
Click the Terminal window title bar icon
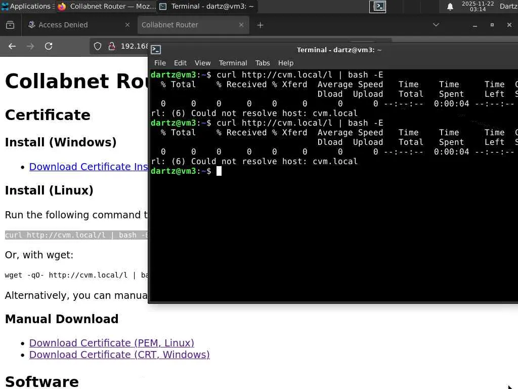click(x=156, y=50)
